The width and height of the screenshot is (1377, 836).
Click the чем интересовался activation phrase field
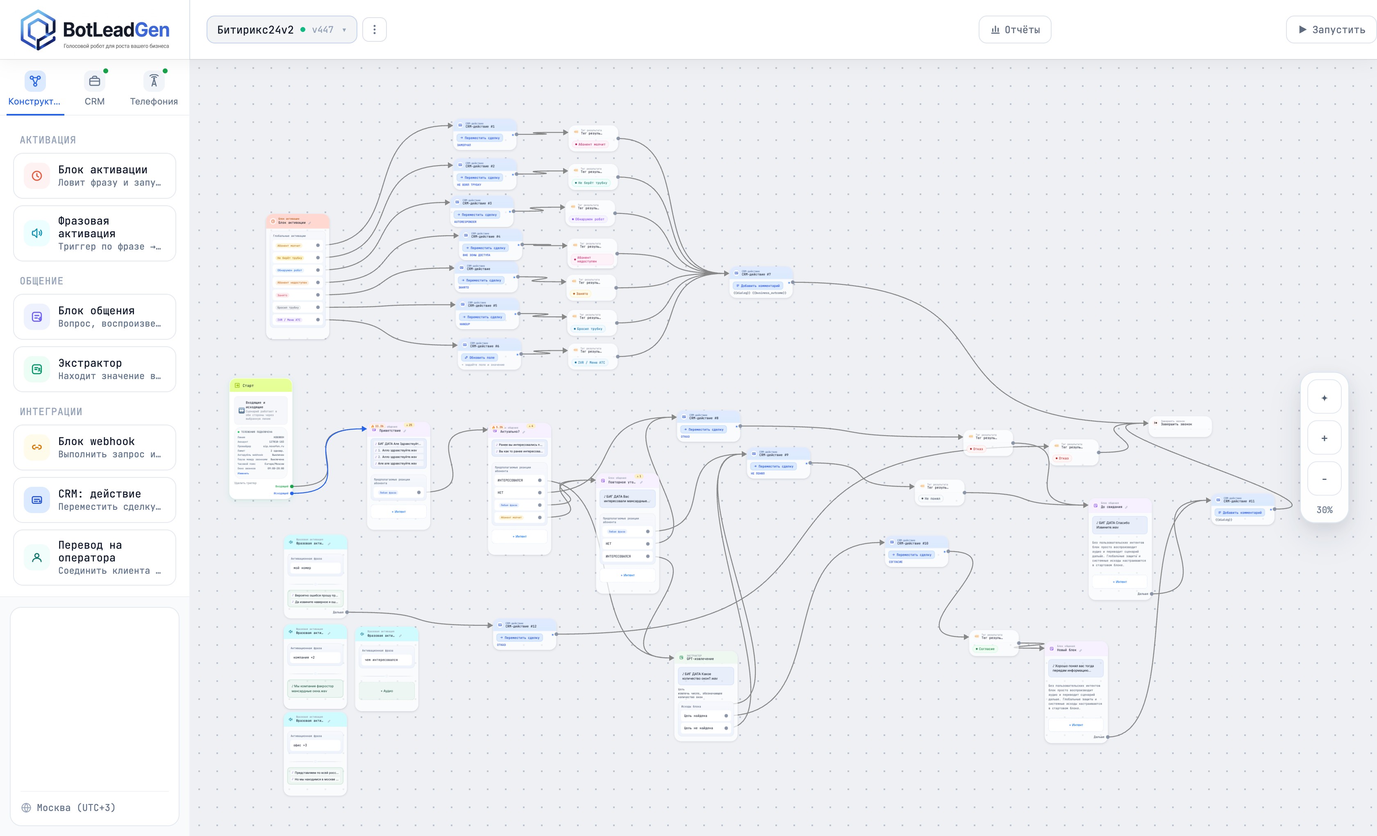pos(387,660)
